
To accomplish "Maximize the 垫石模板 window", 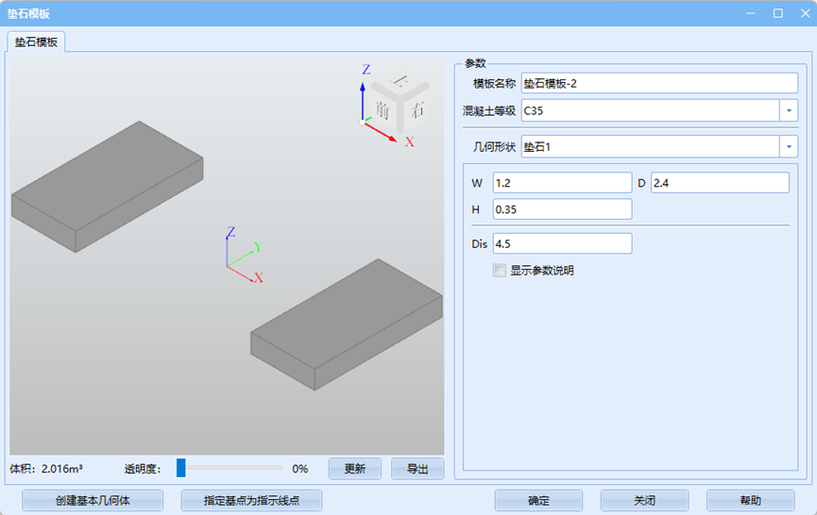I will point(777,13).
